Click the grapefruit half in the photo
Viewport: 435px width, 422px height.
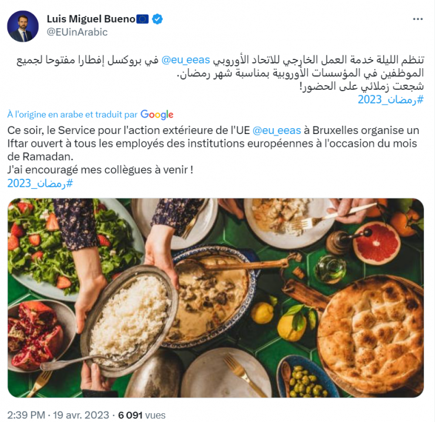coord(376,243)
